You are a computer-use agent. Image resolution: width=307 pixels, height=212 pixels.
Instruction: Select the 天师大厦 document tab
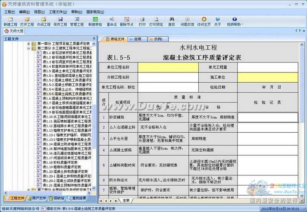tap(14, 31)
